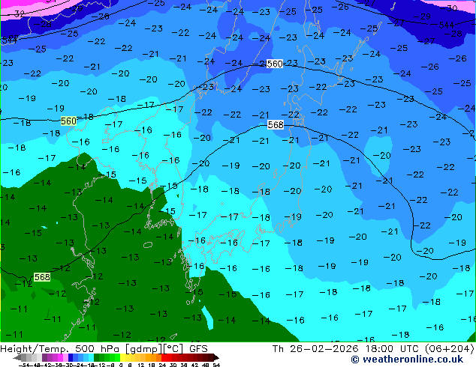Click the GFS model name in the title

198,349
